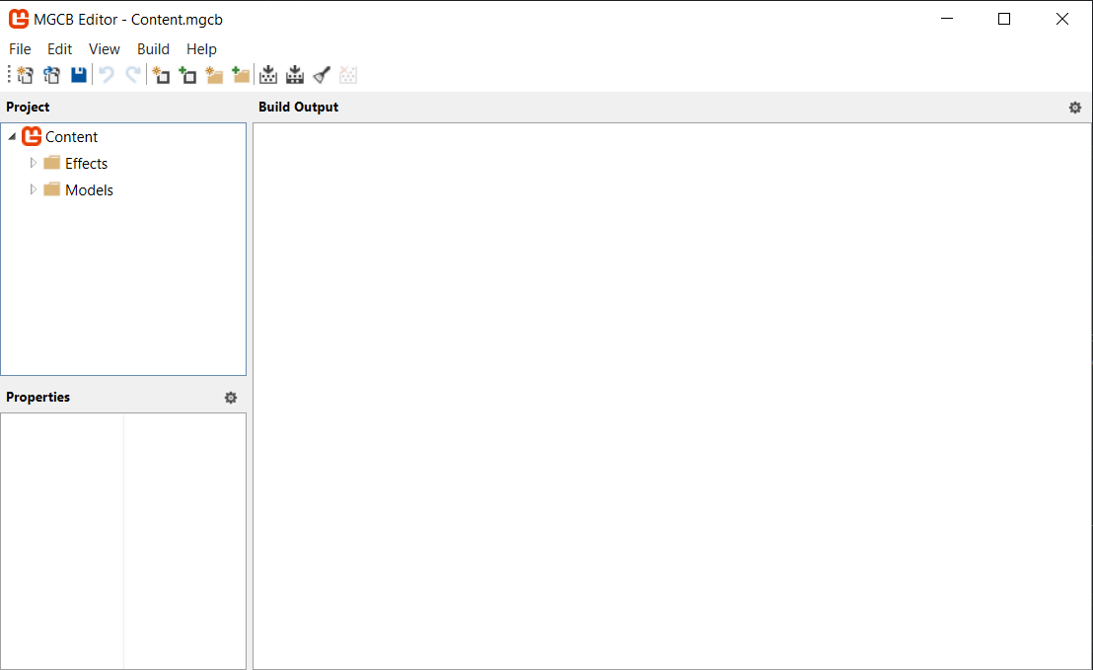Open the File menu
Screen dimensions: 1093x670
(20, 48)
